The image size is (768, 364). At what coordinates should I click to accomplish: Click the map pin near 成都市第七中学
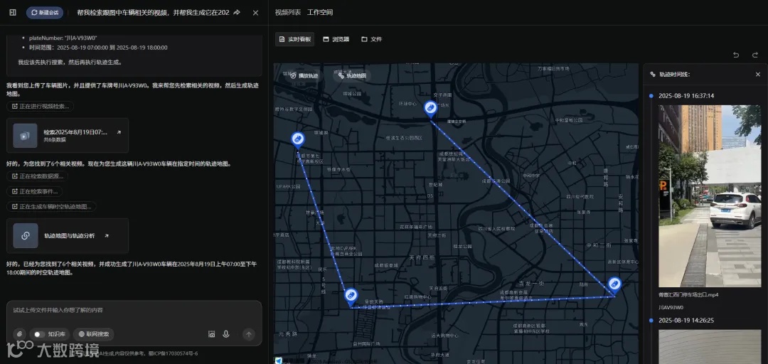(x=297, y=141)
